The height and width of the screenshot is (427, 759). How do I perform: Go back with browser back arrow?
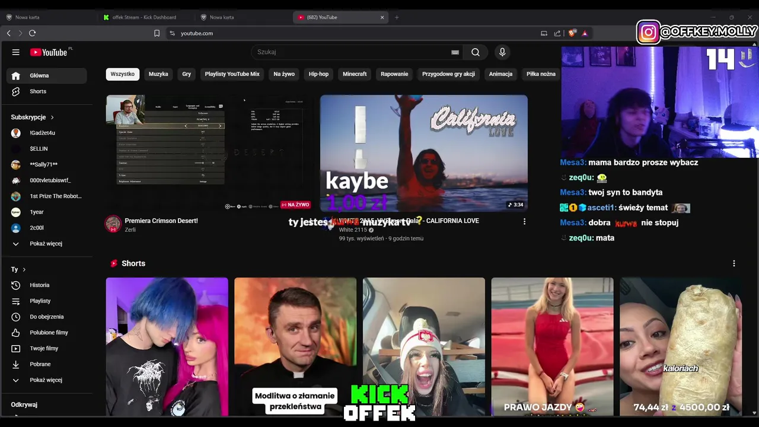coord(9,33)
